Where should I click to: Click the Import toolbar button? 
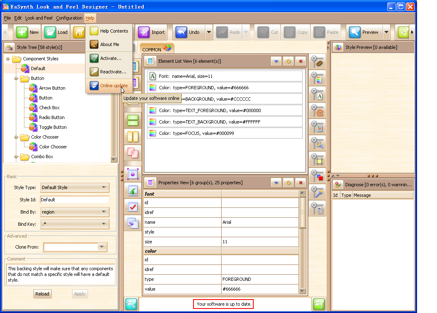(x=152, y=32)
